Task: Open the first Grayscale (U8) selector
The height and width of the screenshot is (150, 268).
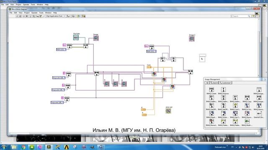Action: coord(59,78)
